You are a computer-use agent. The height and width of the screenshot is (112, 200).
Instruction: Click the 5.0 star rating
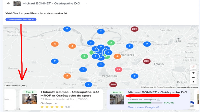coord(55,107)
